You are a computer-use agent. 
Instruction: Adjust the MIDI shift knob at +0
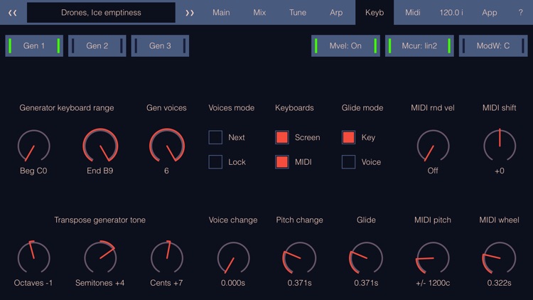tap(500, 146)
